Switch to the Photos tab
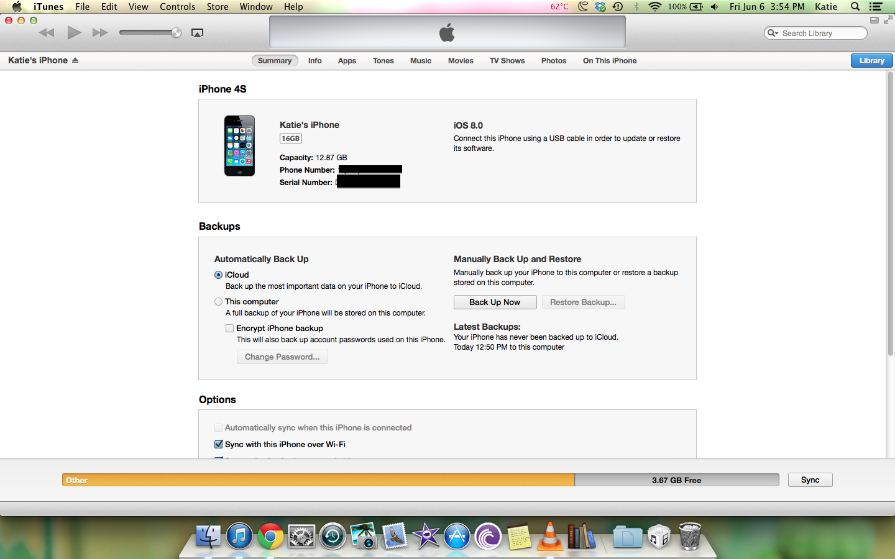The width and height of the screenshot is (895, 559). 554,61
